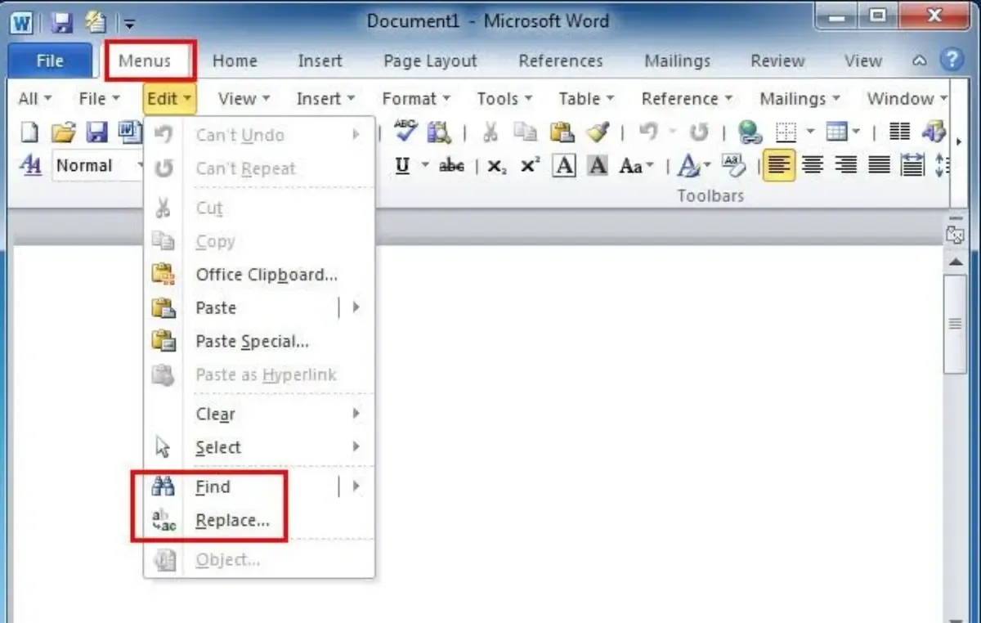The width and height of the screenshot is (981, 623).
Task: Toggle Align Text Left
Action: (x=779, y=166)
